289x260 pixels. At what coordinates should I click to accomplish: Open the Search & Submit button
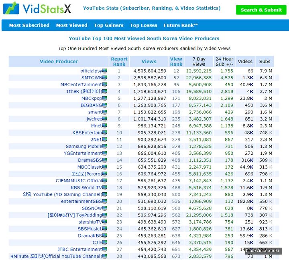pos(261,10)
